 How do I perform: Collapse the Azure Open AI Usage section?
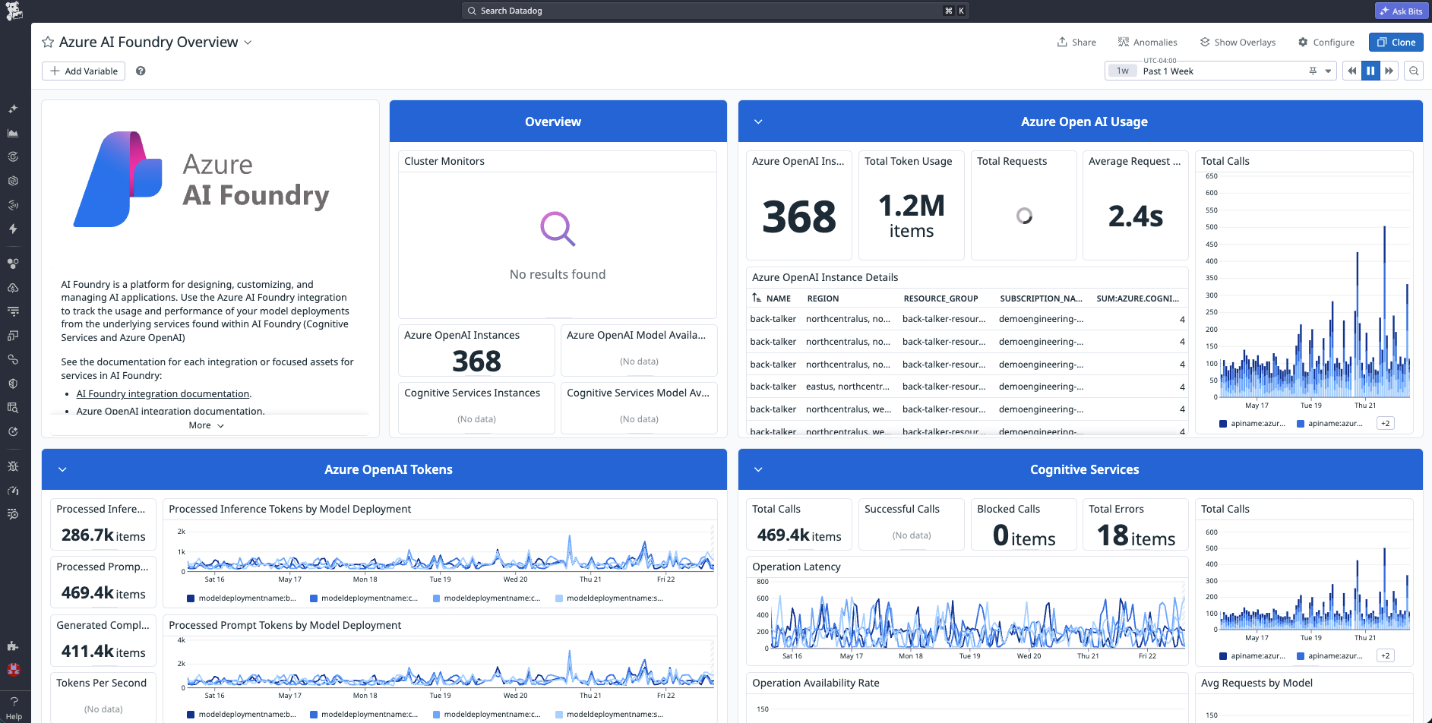tap(758, 122)
